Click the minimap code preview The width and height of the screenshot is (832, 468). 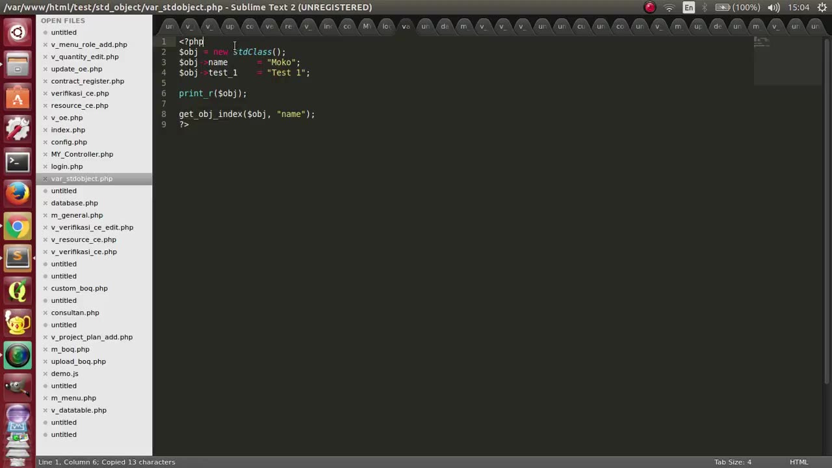point(762,43)
